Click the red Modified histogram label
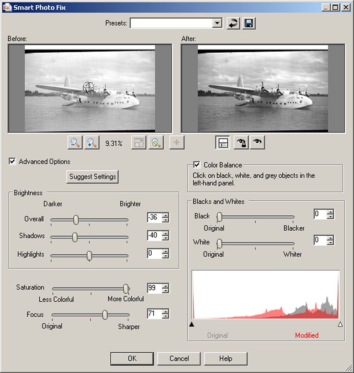This screenshot has width=354, height=373. pos(307,335)
